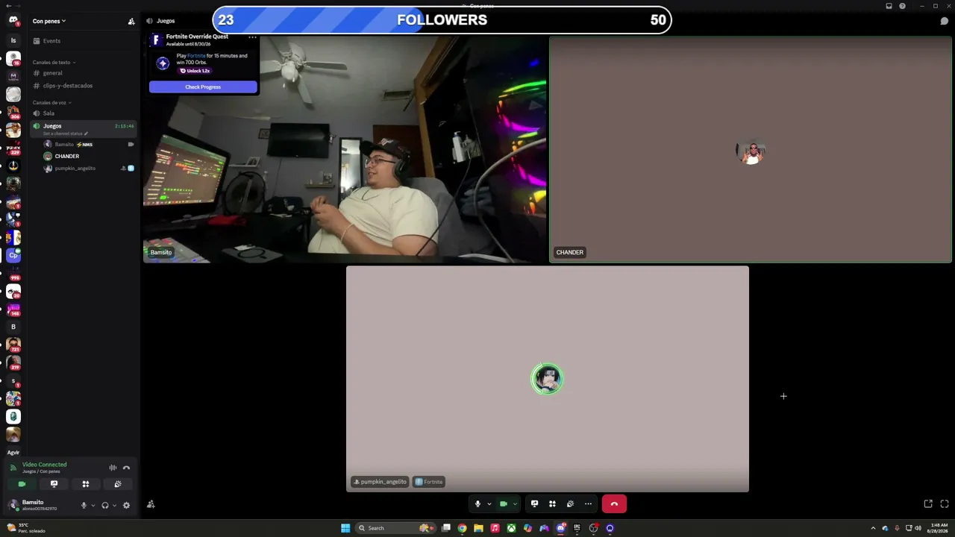Open the Events calendar item
955x537 pixels.
51,41
